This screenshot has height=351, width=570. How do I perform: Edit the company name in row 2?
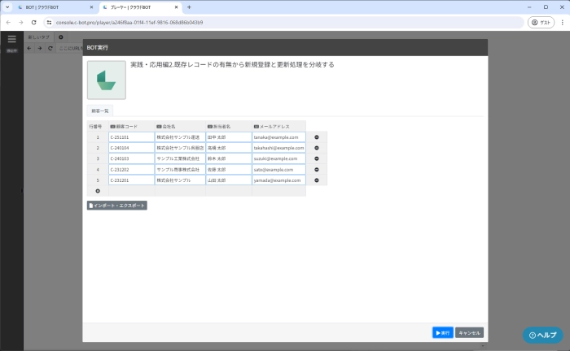pos(179,148)
